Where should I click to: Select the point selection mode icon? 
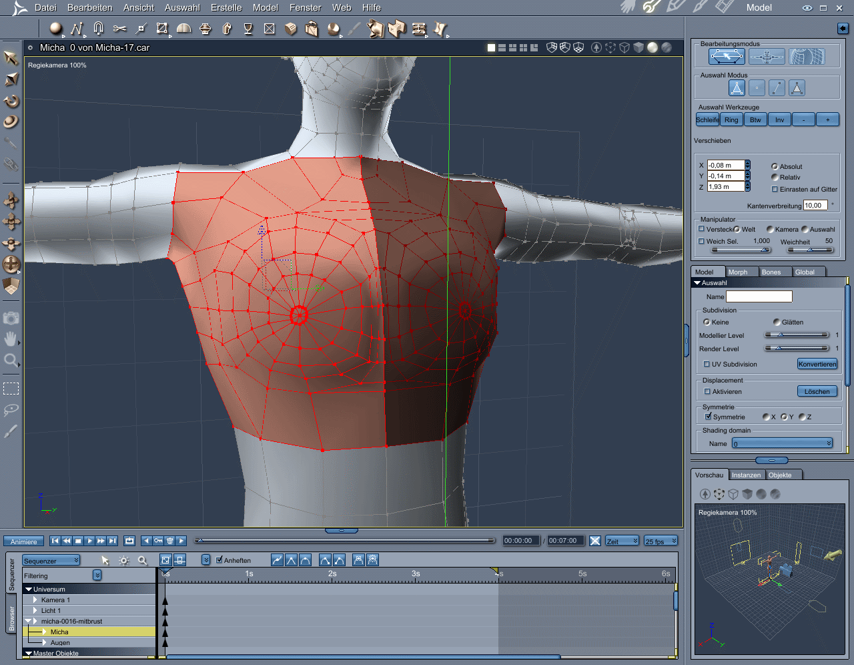tap(757, 88)
